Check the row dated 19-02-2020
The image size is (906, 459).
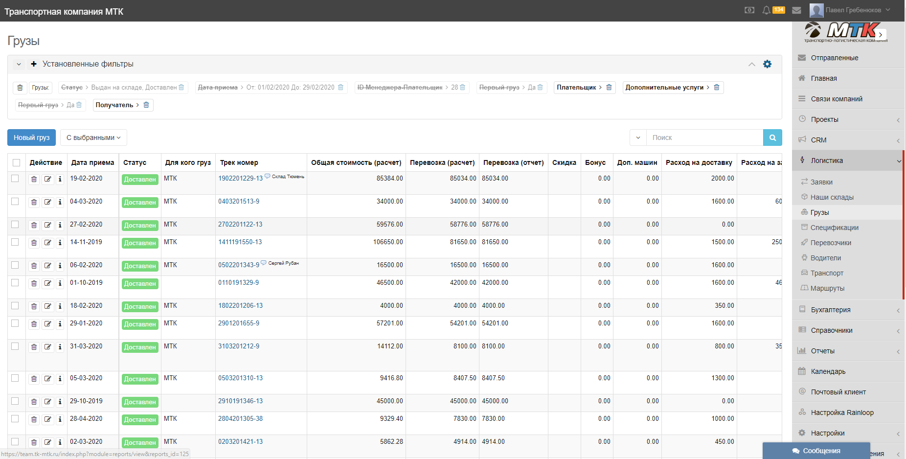click(x=15, y=179)
